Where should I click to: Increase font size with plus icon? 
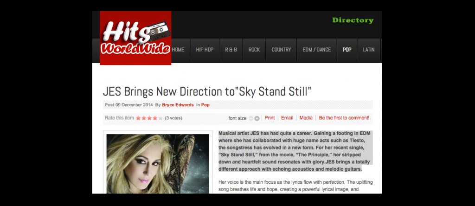point(257,118)
